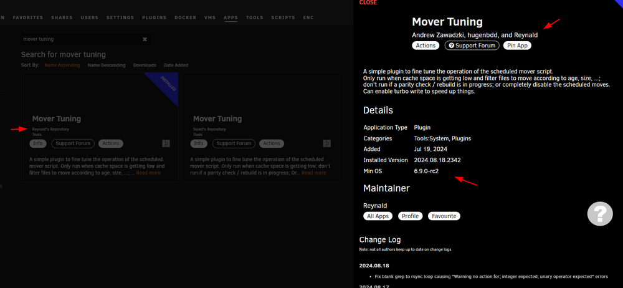Sort results by Name Descending

click(x=107, y=65)
